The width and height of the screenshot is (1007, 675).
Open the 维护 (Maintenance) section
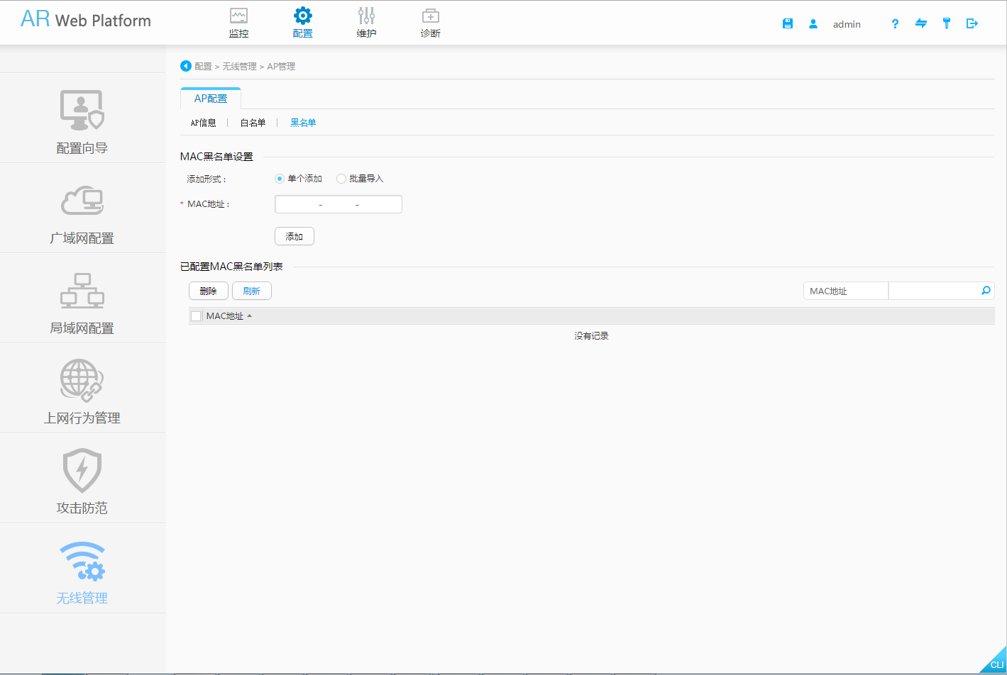tap(366, 22)
